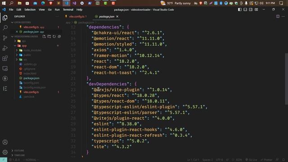Open the list-tree icon view in activity bar
The image size is (288, 162).
click(5, 89)
